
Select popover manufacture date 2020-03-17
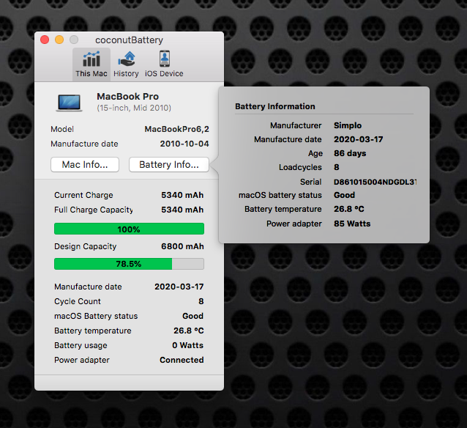(x=358, y=139)
